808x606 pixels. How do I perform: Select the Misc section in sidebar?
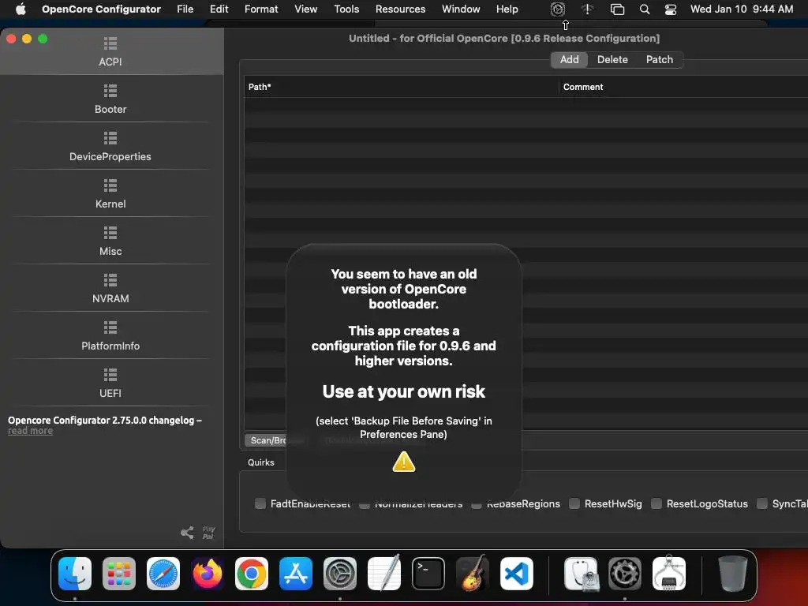coord(110,241)
